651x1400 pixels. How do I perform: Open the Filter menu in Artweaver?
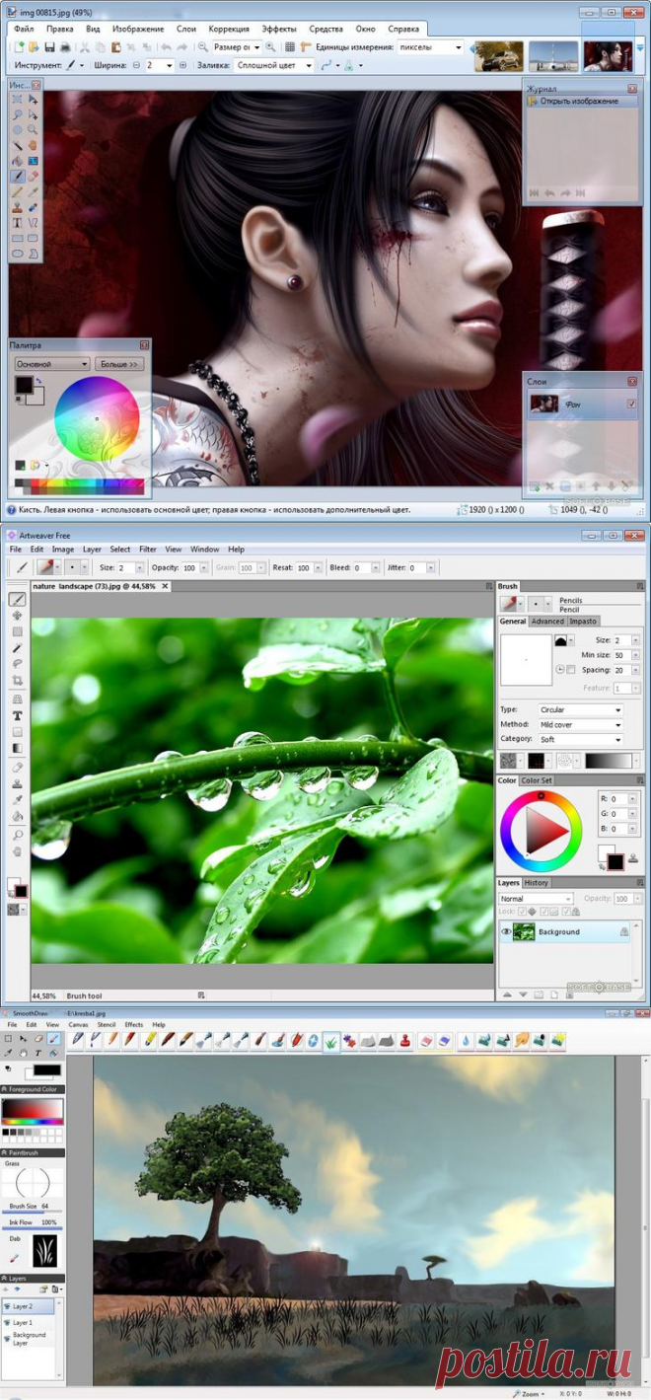click(x=148, y=549)
